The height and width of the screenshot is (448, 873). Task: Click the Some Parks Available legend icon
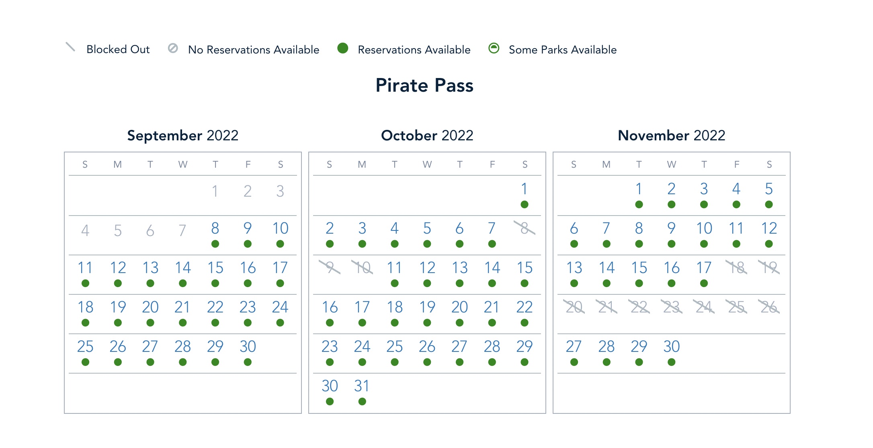494,48
